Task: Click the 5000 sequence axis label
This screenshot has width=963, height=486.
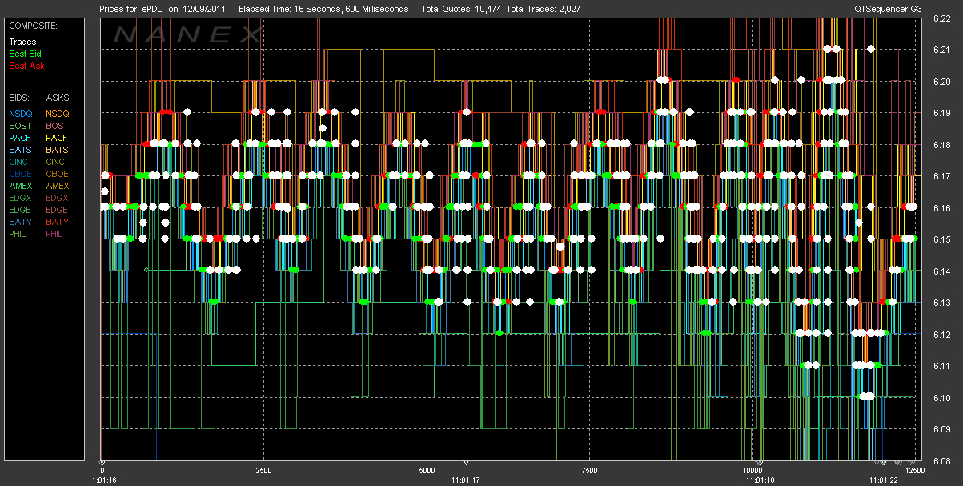Action: tap(427, 470)
